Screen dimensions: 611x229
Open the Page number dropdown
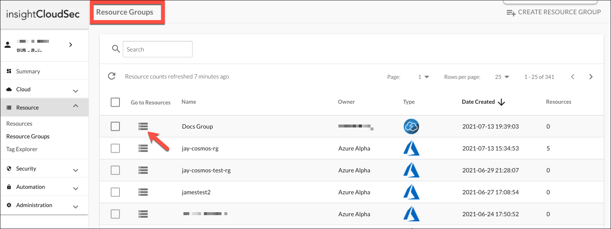[424, 77]
